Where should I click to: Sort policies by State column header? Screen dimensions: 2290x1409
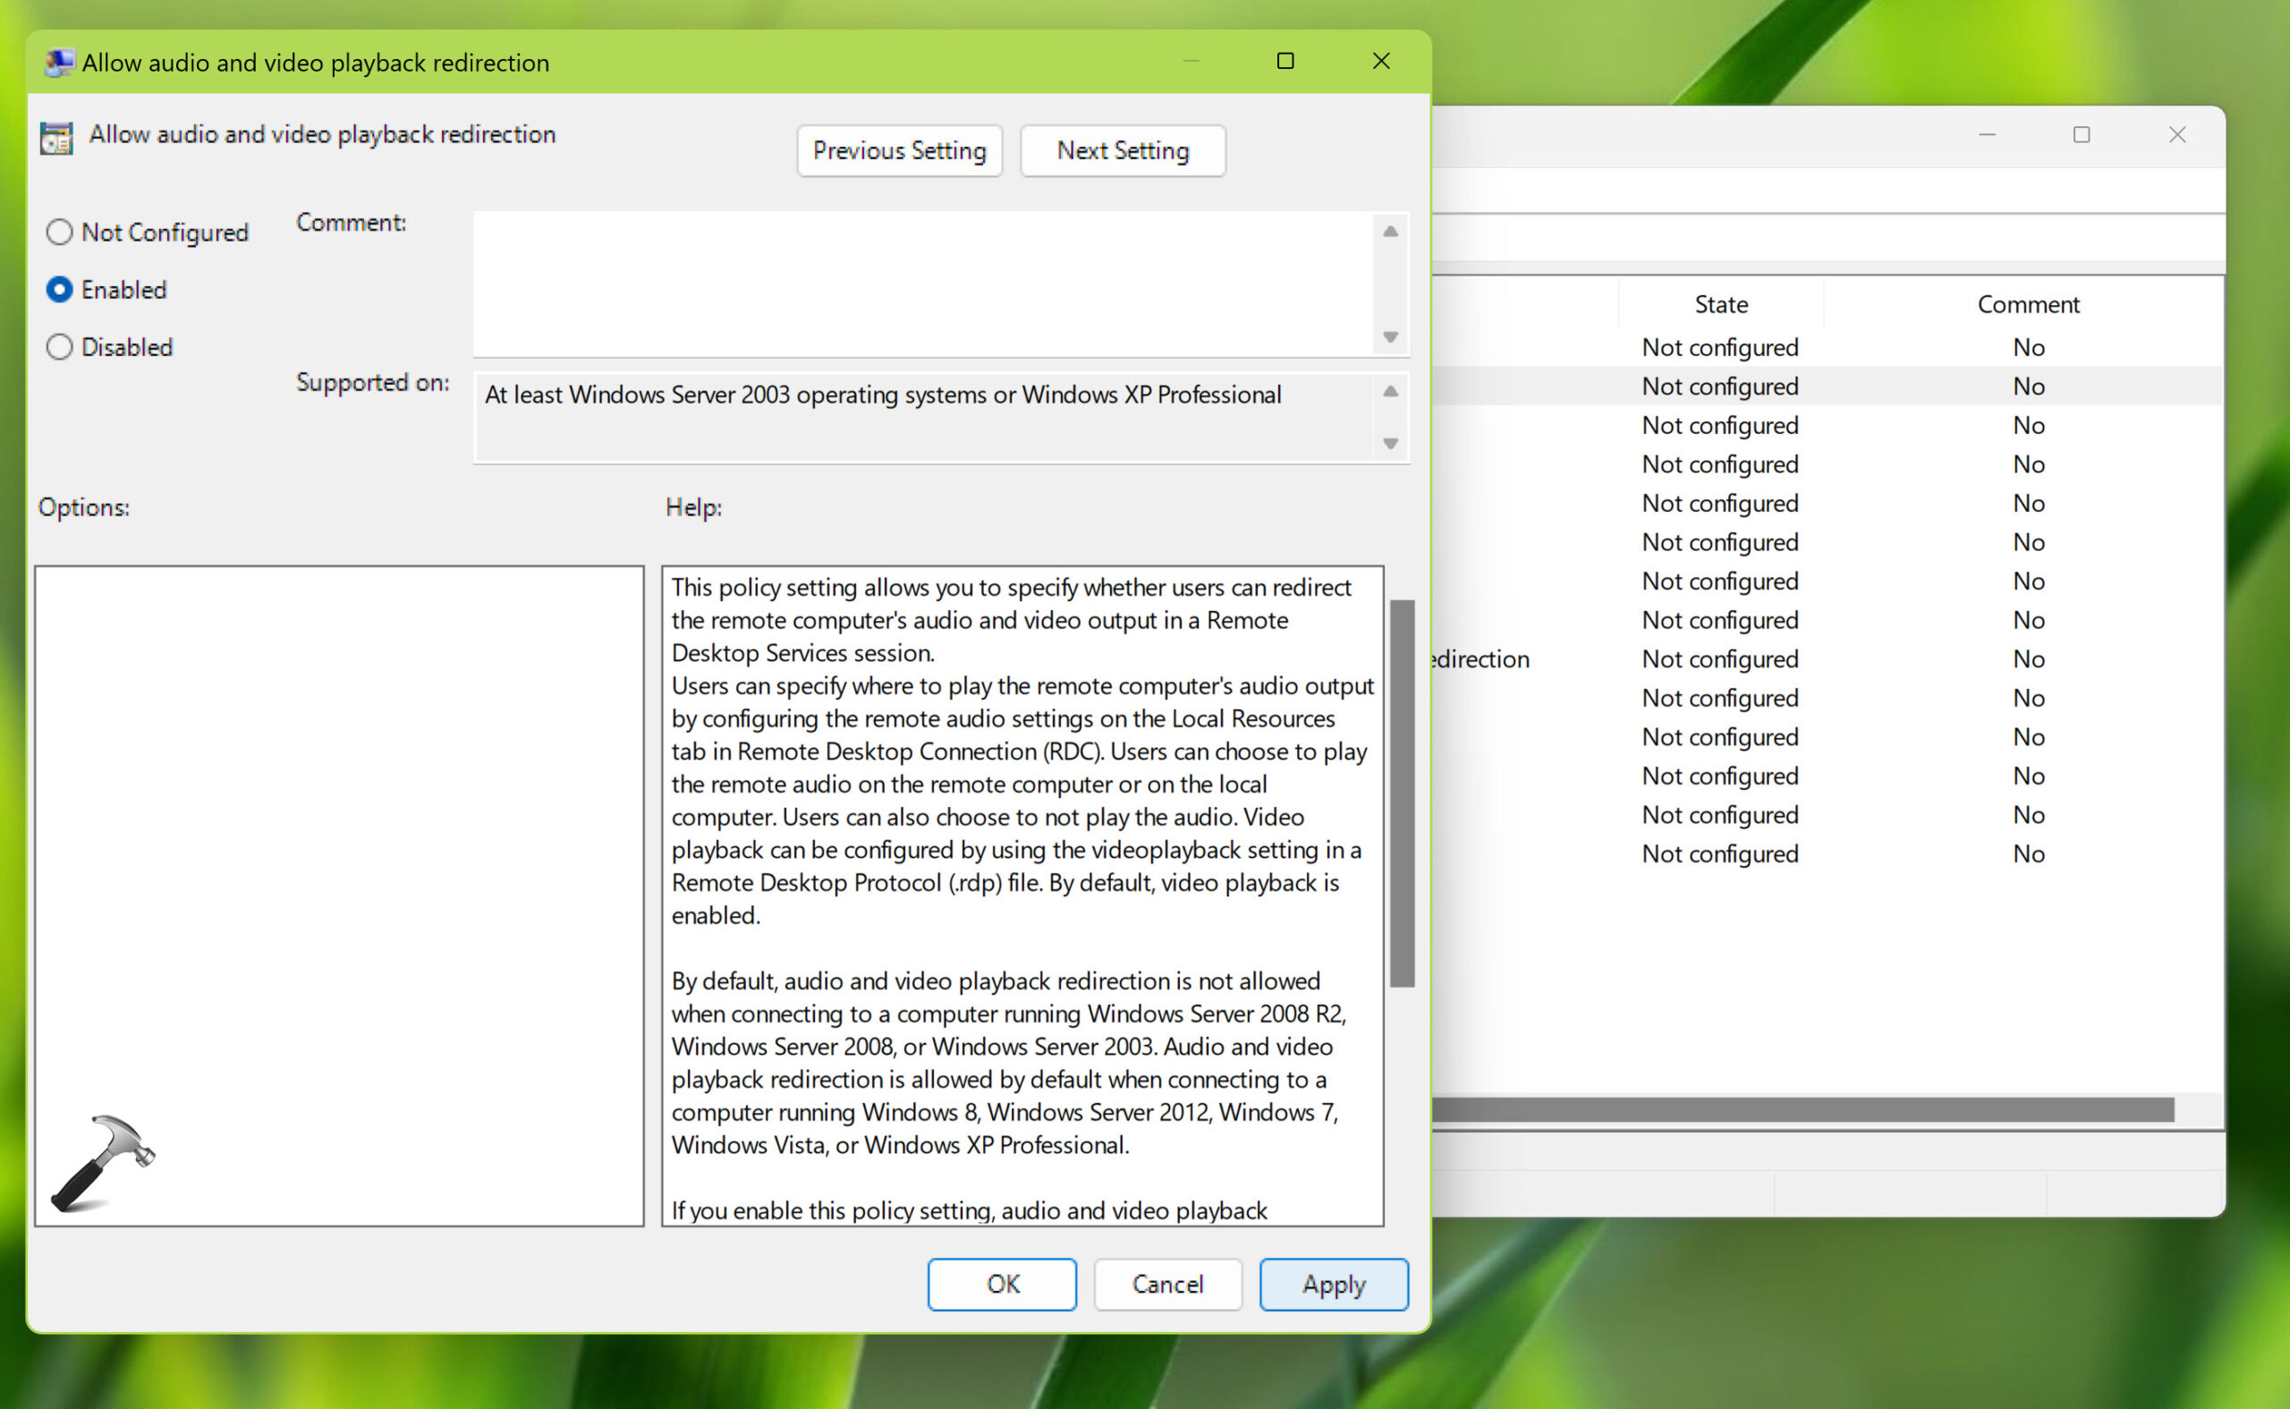(1720, 305)
